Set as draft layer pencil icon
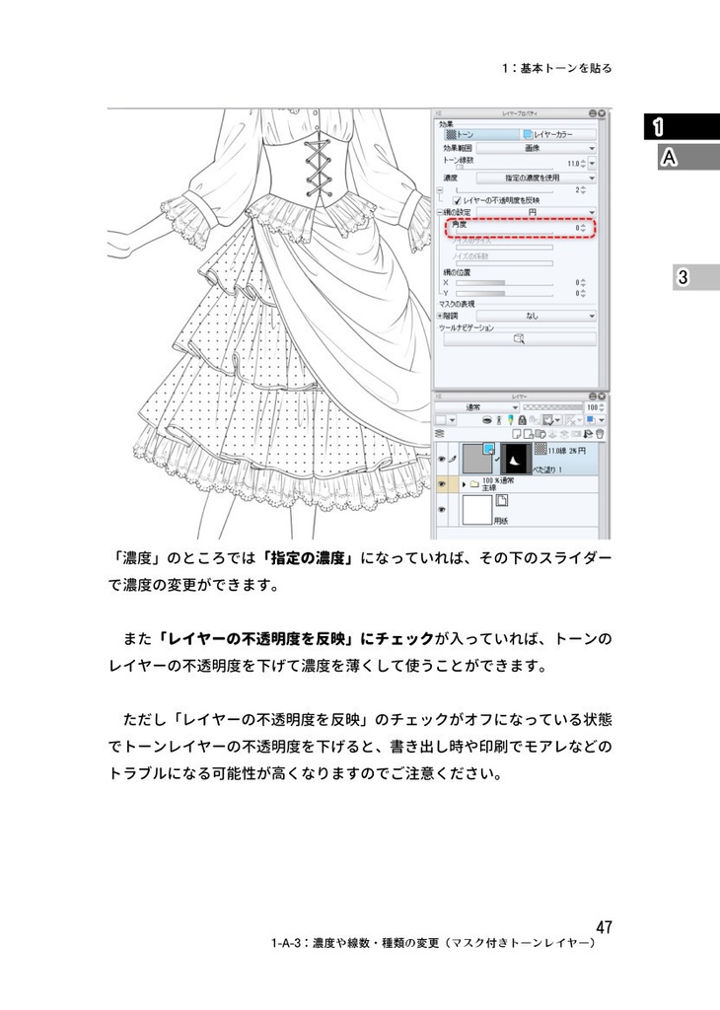The height and width of the screenshot is (1010, 720). click(510, 420)
